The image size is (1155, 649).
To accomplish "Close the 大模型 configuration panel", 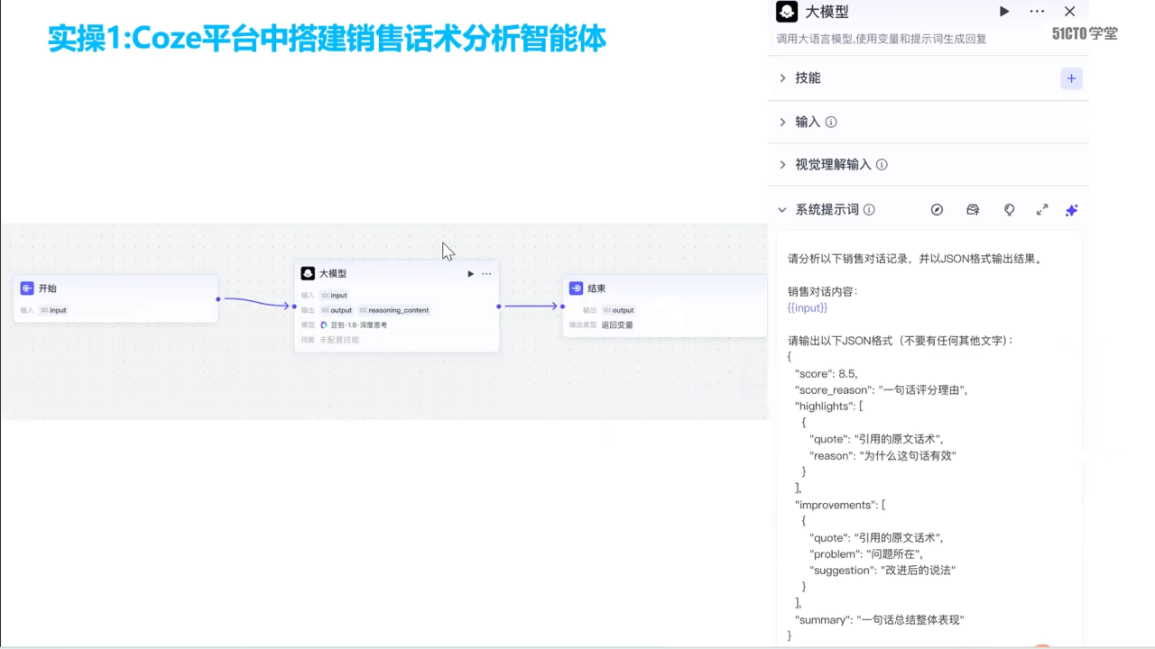I will 1069,12.
